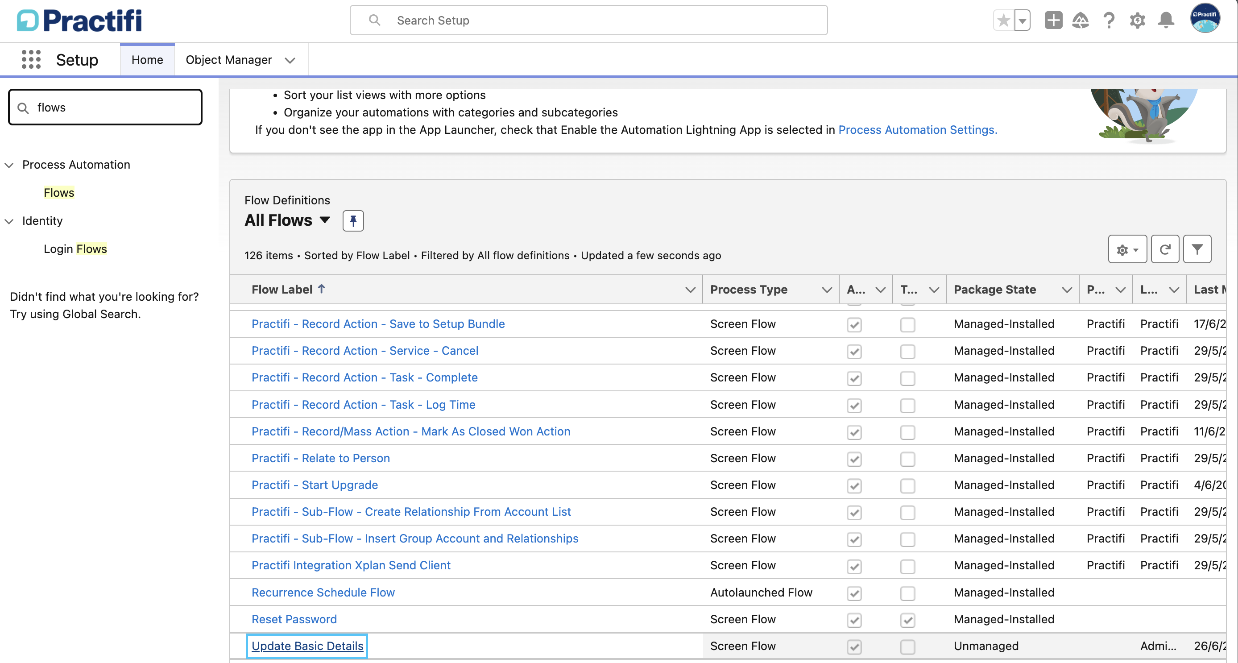The height and width of the screenshot is (663, 1238).
Task: Open the Recurrence Schedule Flow
Action: (323, 593)
